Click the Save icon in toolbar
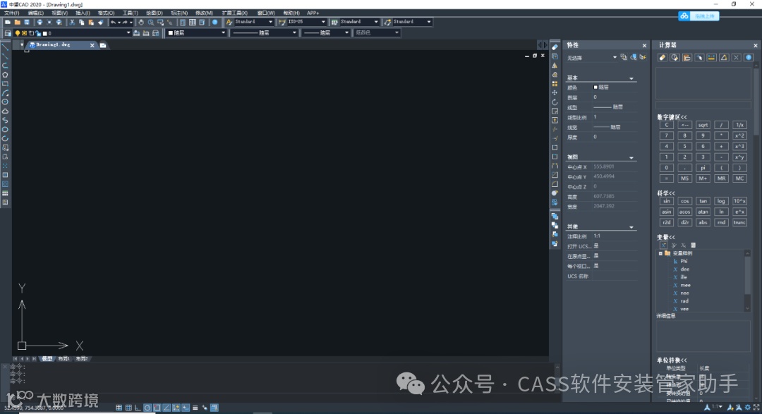This screenshot has height=414, width=762. 27,22
